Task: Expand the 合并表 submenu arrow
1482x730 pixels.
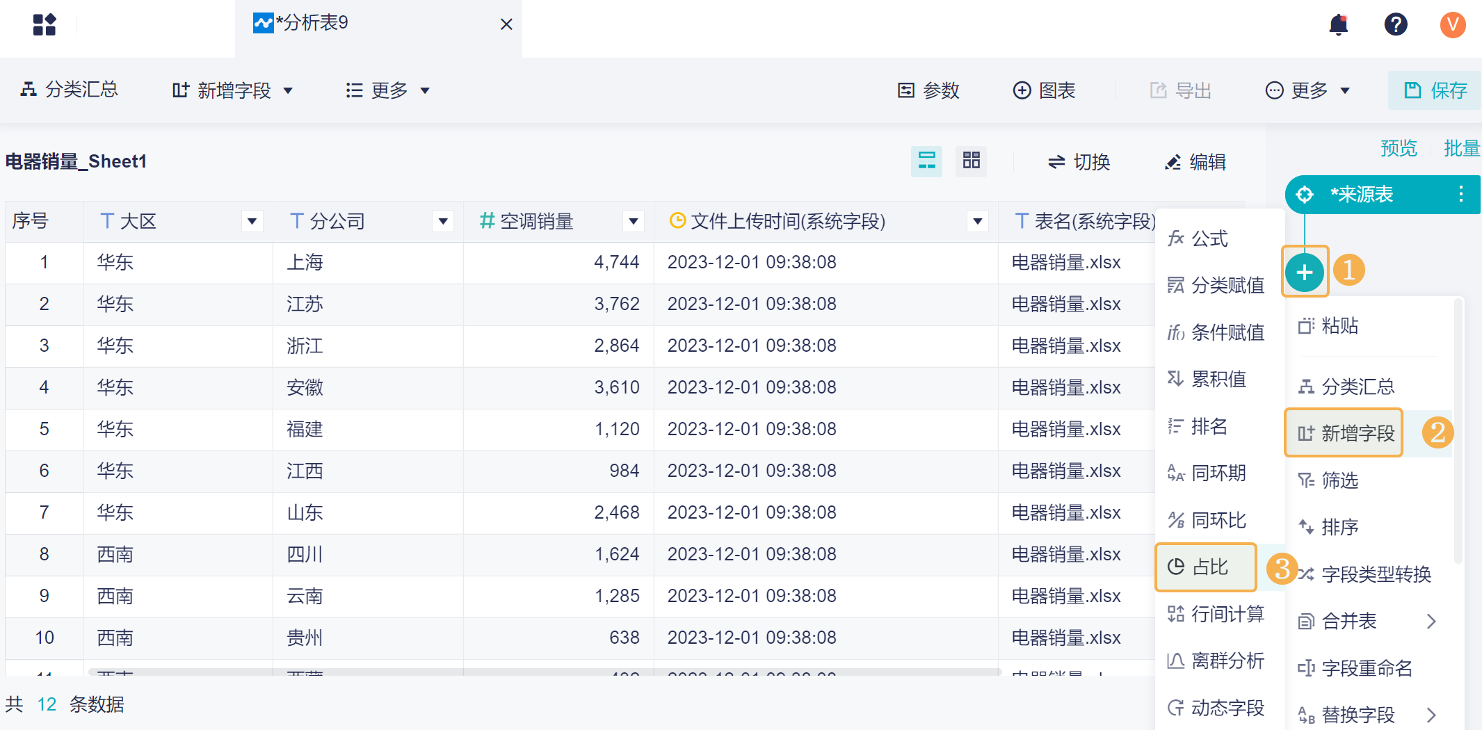Action: point(1431,621)
